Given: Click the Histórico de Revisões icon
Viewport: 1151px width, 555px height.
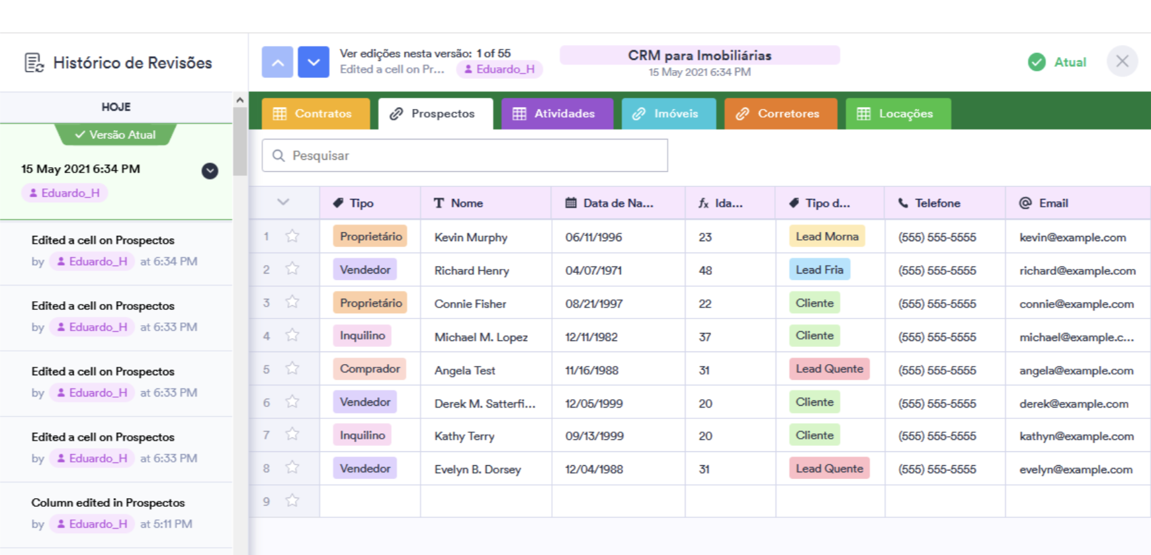Looking at the screenshot, I should (34, 63).
